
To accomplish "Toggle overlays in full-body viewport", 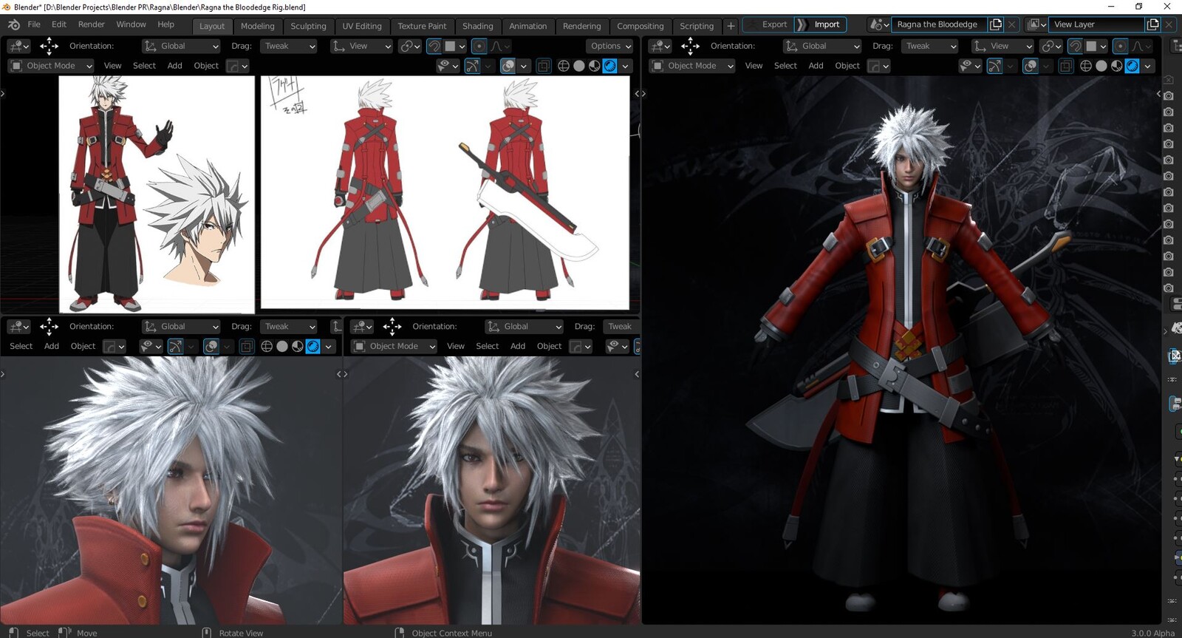I will pos(1031,66).
